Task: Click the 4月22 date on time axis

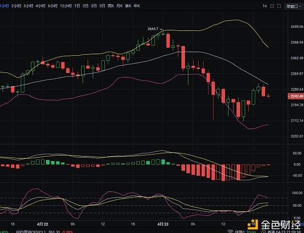Action: coord(43,224)
